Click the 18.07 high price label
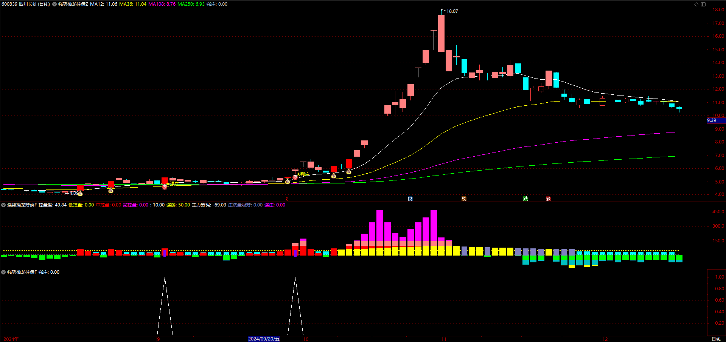The height and width of the screenshot is (342, 726). pos(452,11)
